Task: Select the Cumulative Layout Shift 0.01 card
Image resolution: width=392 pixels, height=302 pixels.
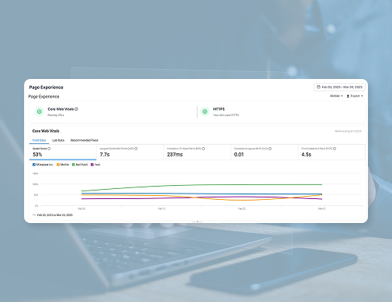Action: coord(265,152)
